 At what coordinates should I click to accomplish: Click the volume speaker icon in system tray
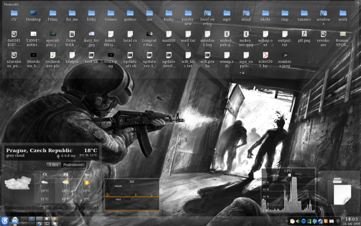[298, 221]
